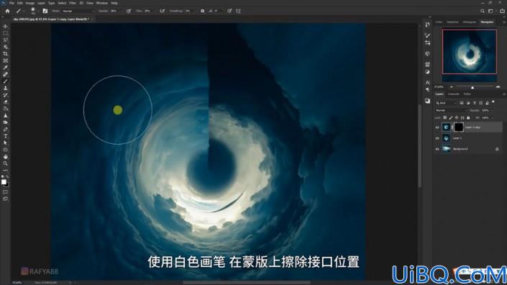
Task: Select the Blur tool
Action: (6, 115)
